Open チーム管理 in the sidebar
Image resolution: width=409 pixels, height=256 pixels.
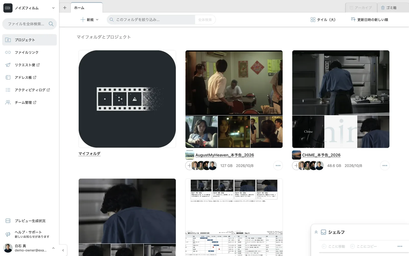click(x=30, y=103)
